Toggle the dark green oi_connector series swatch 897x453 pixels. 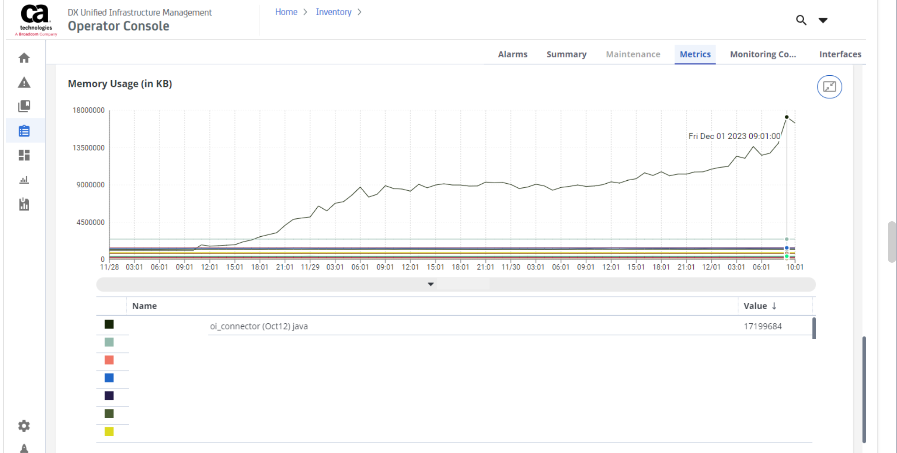click(109, 324)
